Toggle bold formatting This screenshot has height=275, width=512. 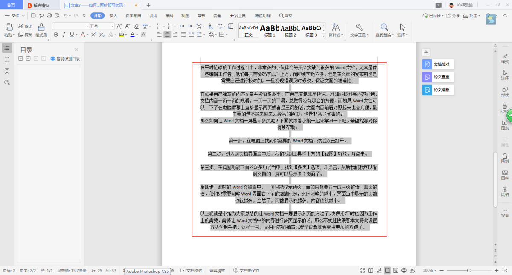tap(56, 35)
